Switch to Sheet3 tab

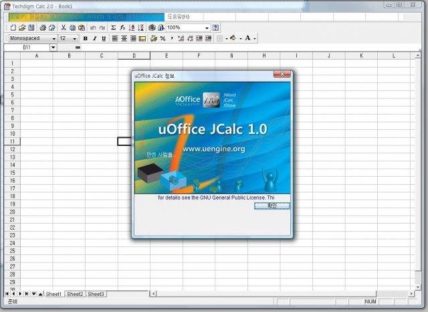click(96, 294)
